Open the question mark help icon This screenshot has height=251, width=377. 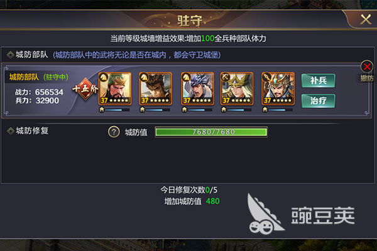(114, 132)
